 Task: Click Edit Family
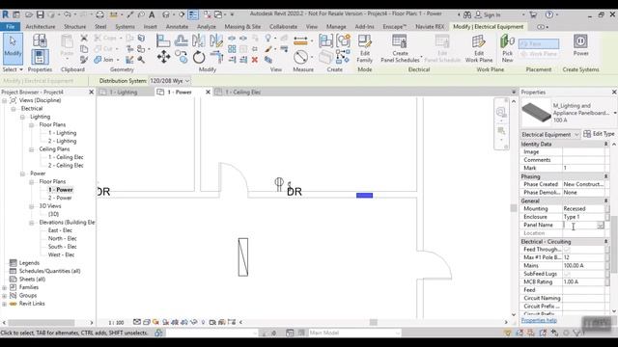coord(365,48)
